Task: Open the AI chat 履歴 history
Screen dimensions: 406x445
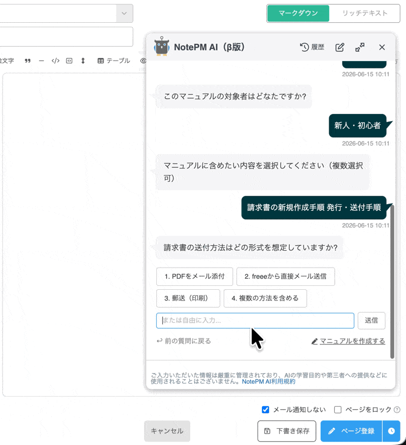Action: coord(312,47)
